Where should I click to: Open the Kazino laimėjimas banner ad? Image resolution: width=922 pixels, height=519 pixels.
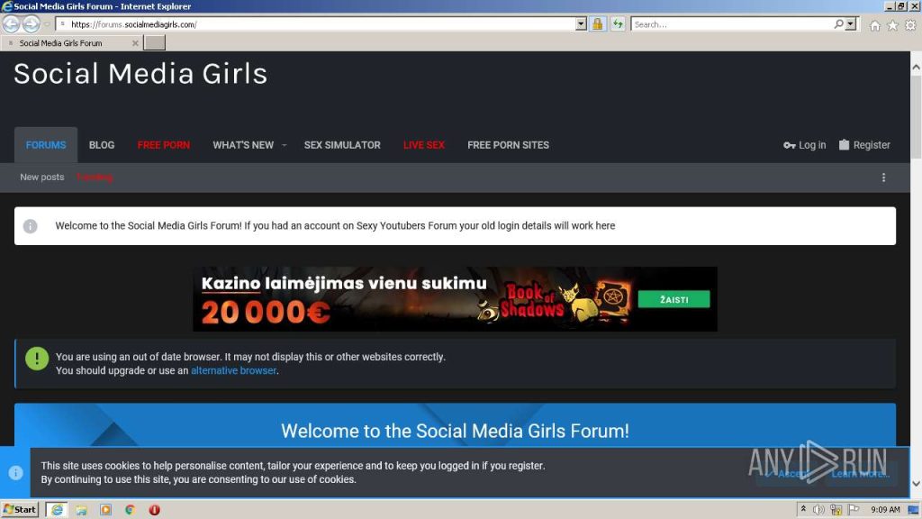tap(455, 299)
